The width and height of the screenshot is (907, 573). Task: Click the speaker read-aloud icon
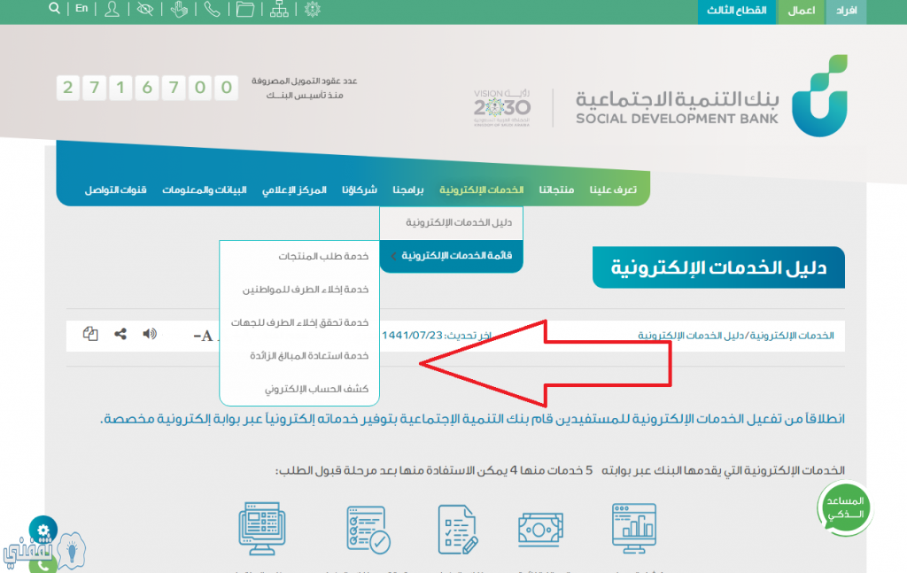click(150, 334)
